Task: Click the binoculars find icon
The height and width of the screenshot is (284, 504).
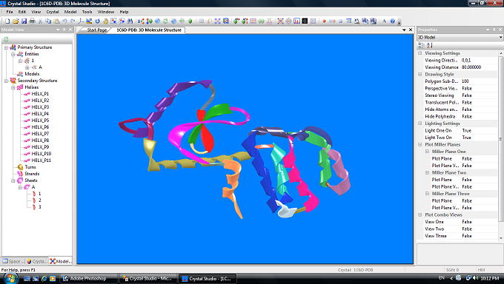Action: tap(130, 21)
